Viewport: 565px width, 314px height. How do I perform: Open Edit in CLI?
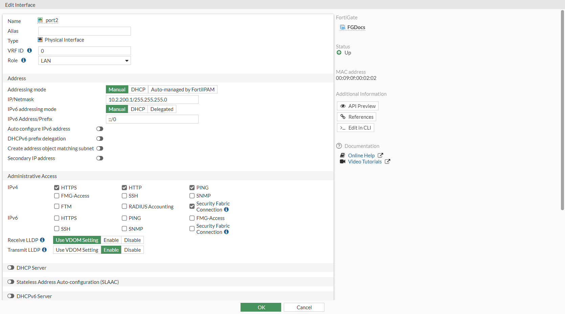coord(356,128)
